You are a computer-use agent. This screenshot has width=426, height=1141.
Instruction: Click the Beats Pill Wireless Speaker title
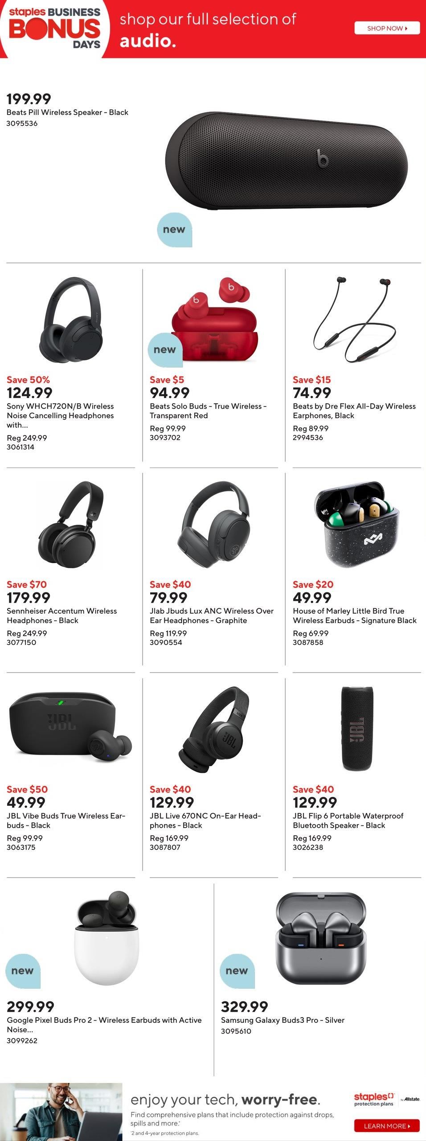(x=67, y=112)
